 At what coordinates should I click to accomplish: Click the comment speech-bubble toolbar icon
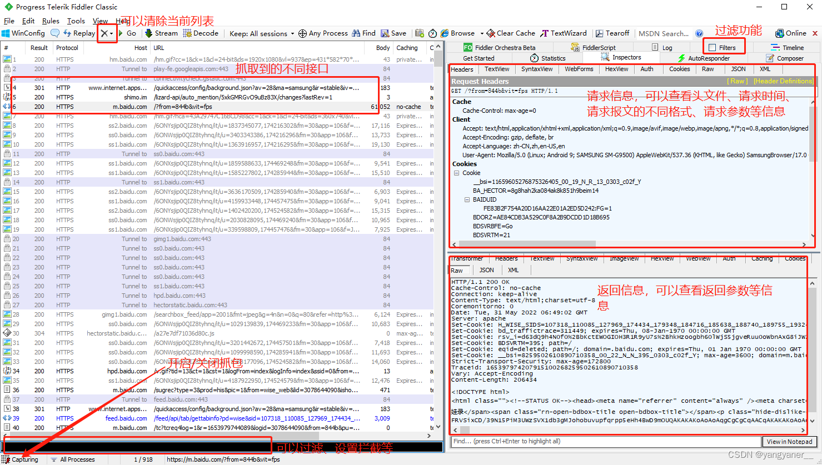click(x=55, y=33)
